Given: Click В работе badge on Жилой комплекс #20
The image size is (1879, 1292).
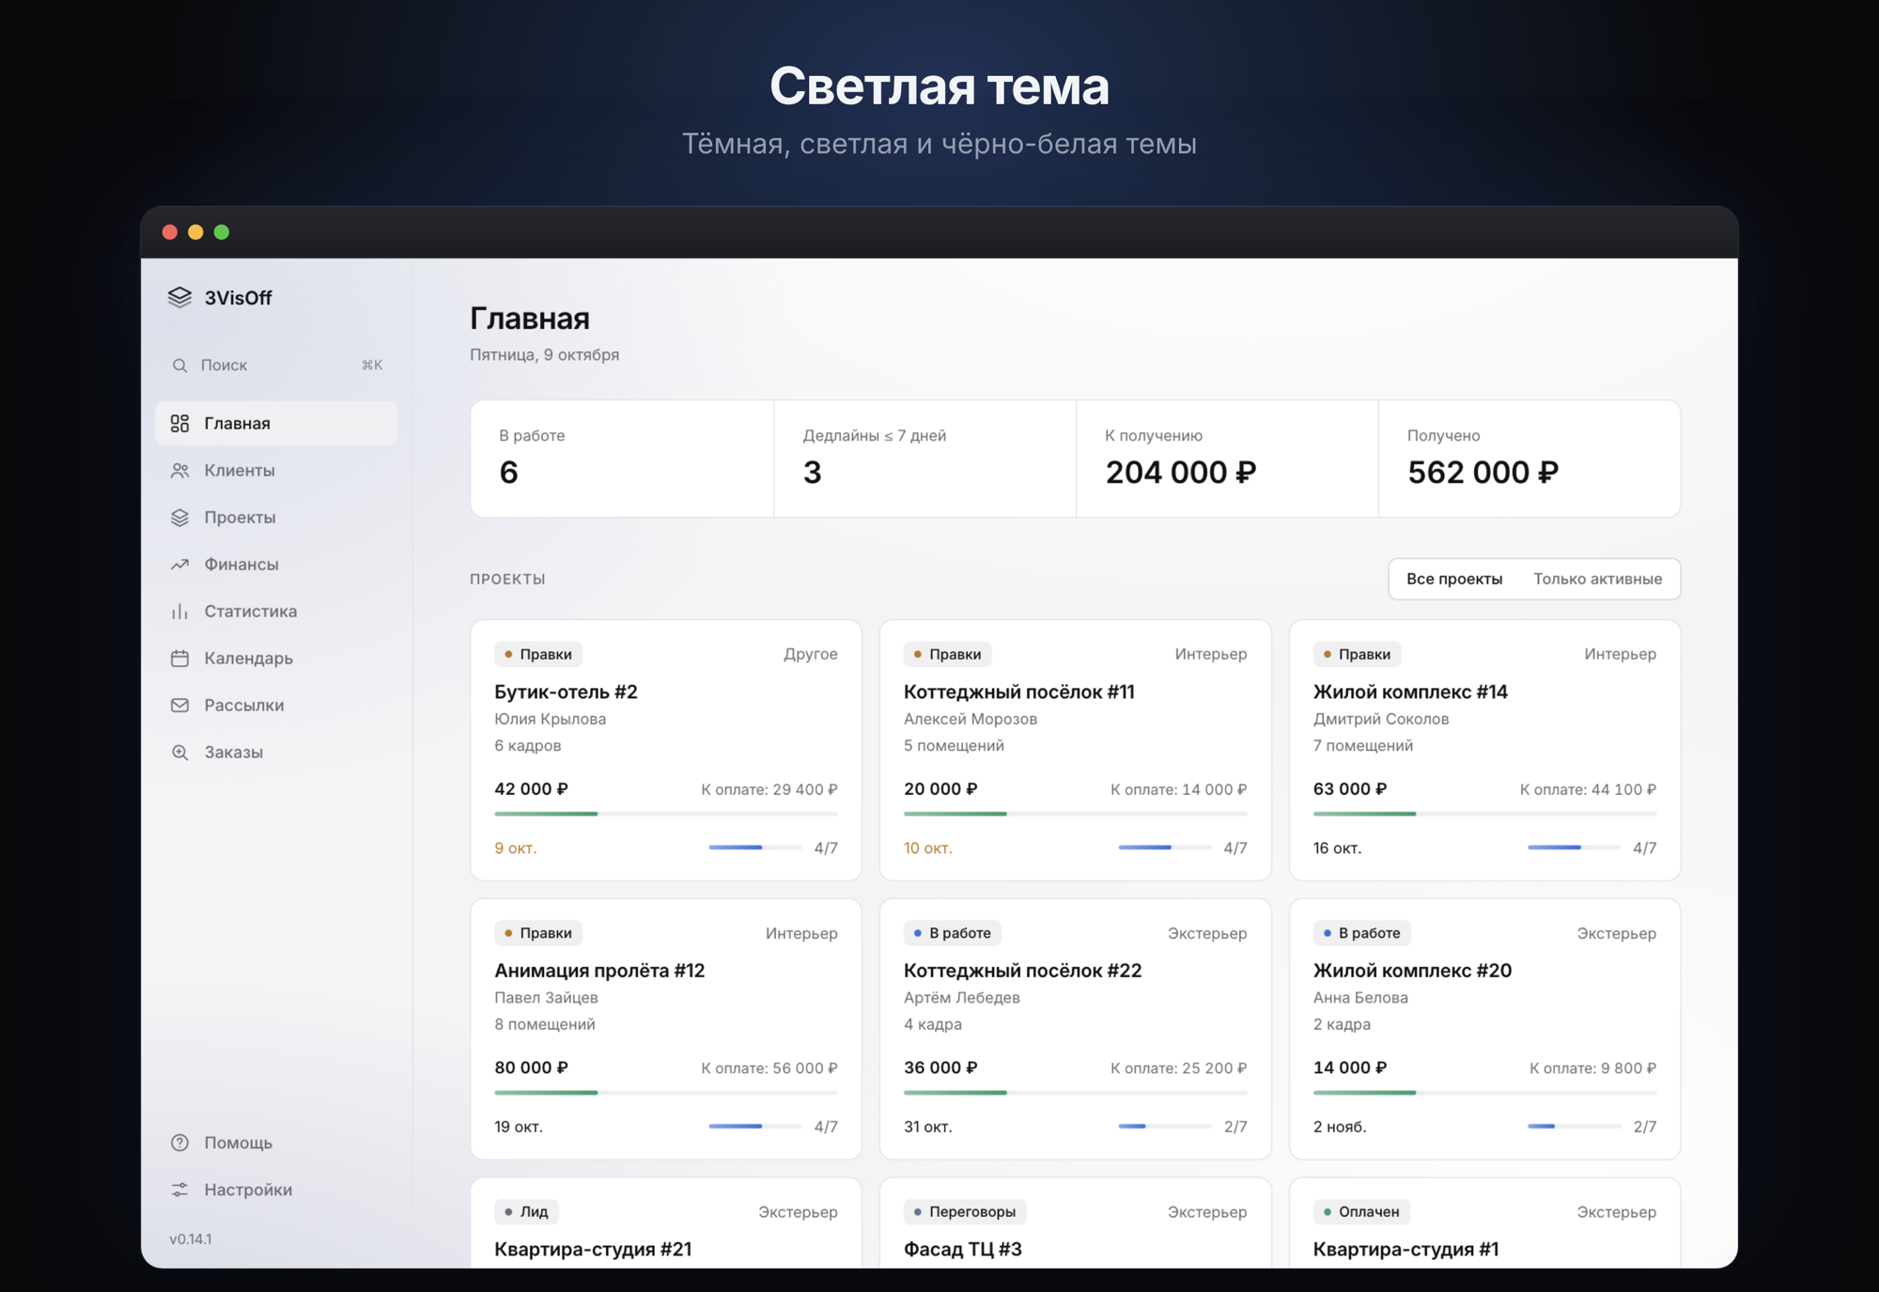Looking at the screenshot, I should 1362,933.
